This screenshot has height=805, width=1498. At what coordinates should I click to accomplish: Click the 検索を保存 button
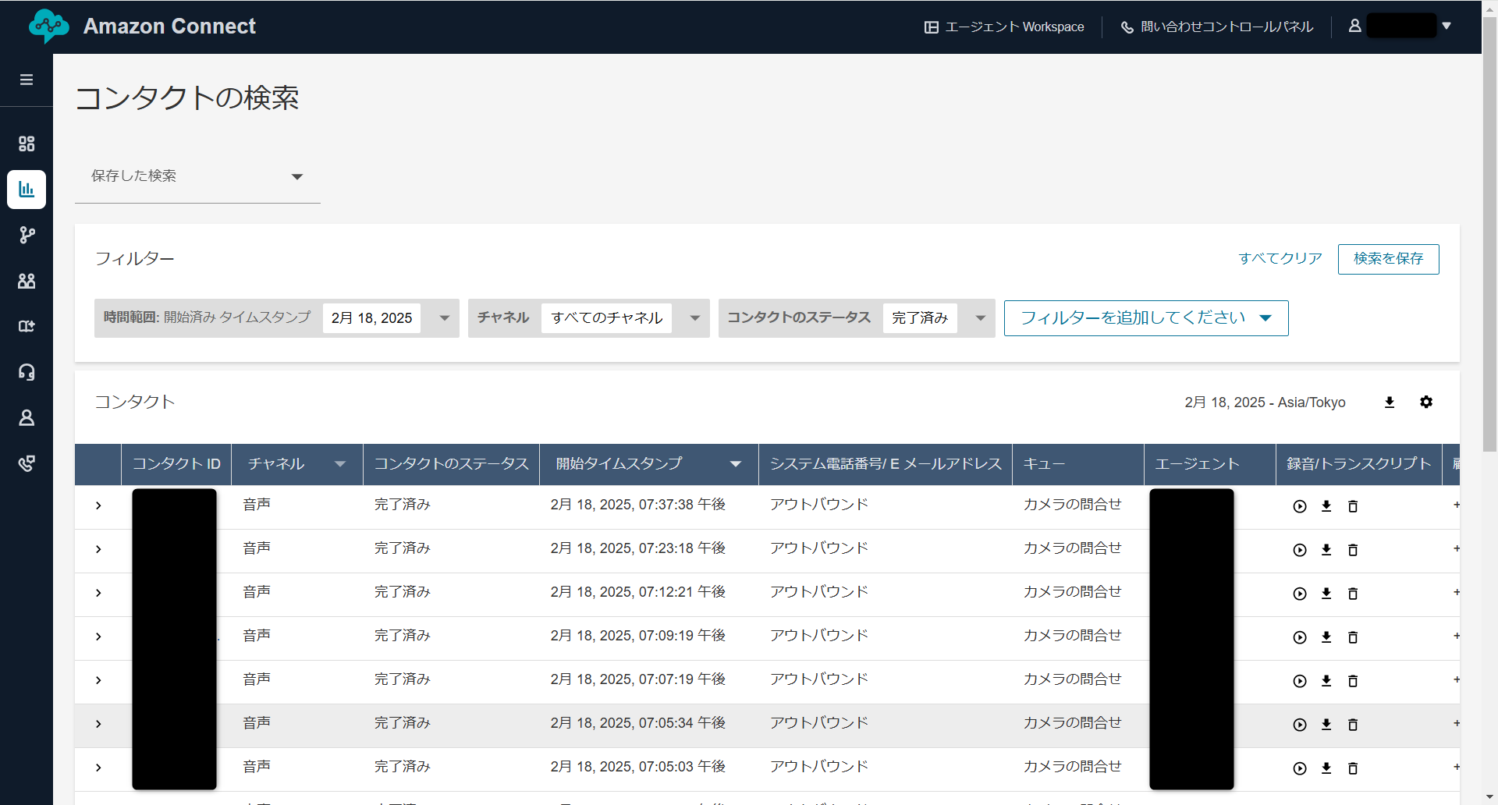pos(1388,259)
